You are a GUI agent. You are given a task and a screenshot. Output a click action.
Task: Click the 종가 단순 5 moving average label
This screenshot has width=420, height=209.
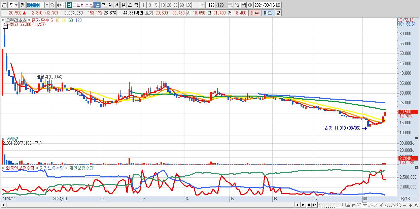tap(42, 20)
